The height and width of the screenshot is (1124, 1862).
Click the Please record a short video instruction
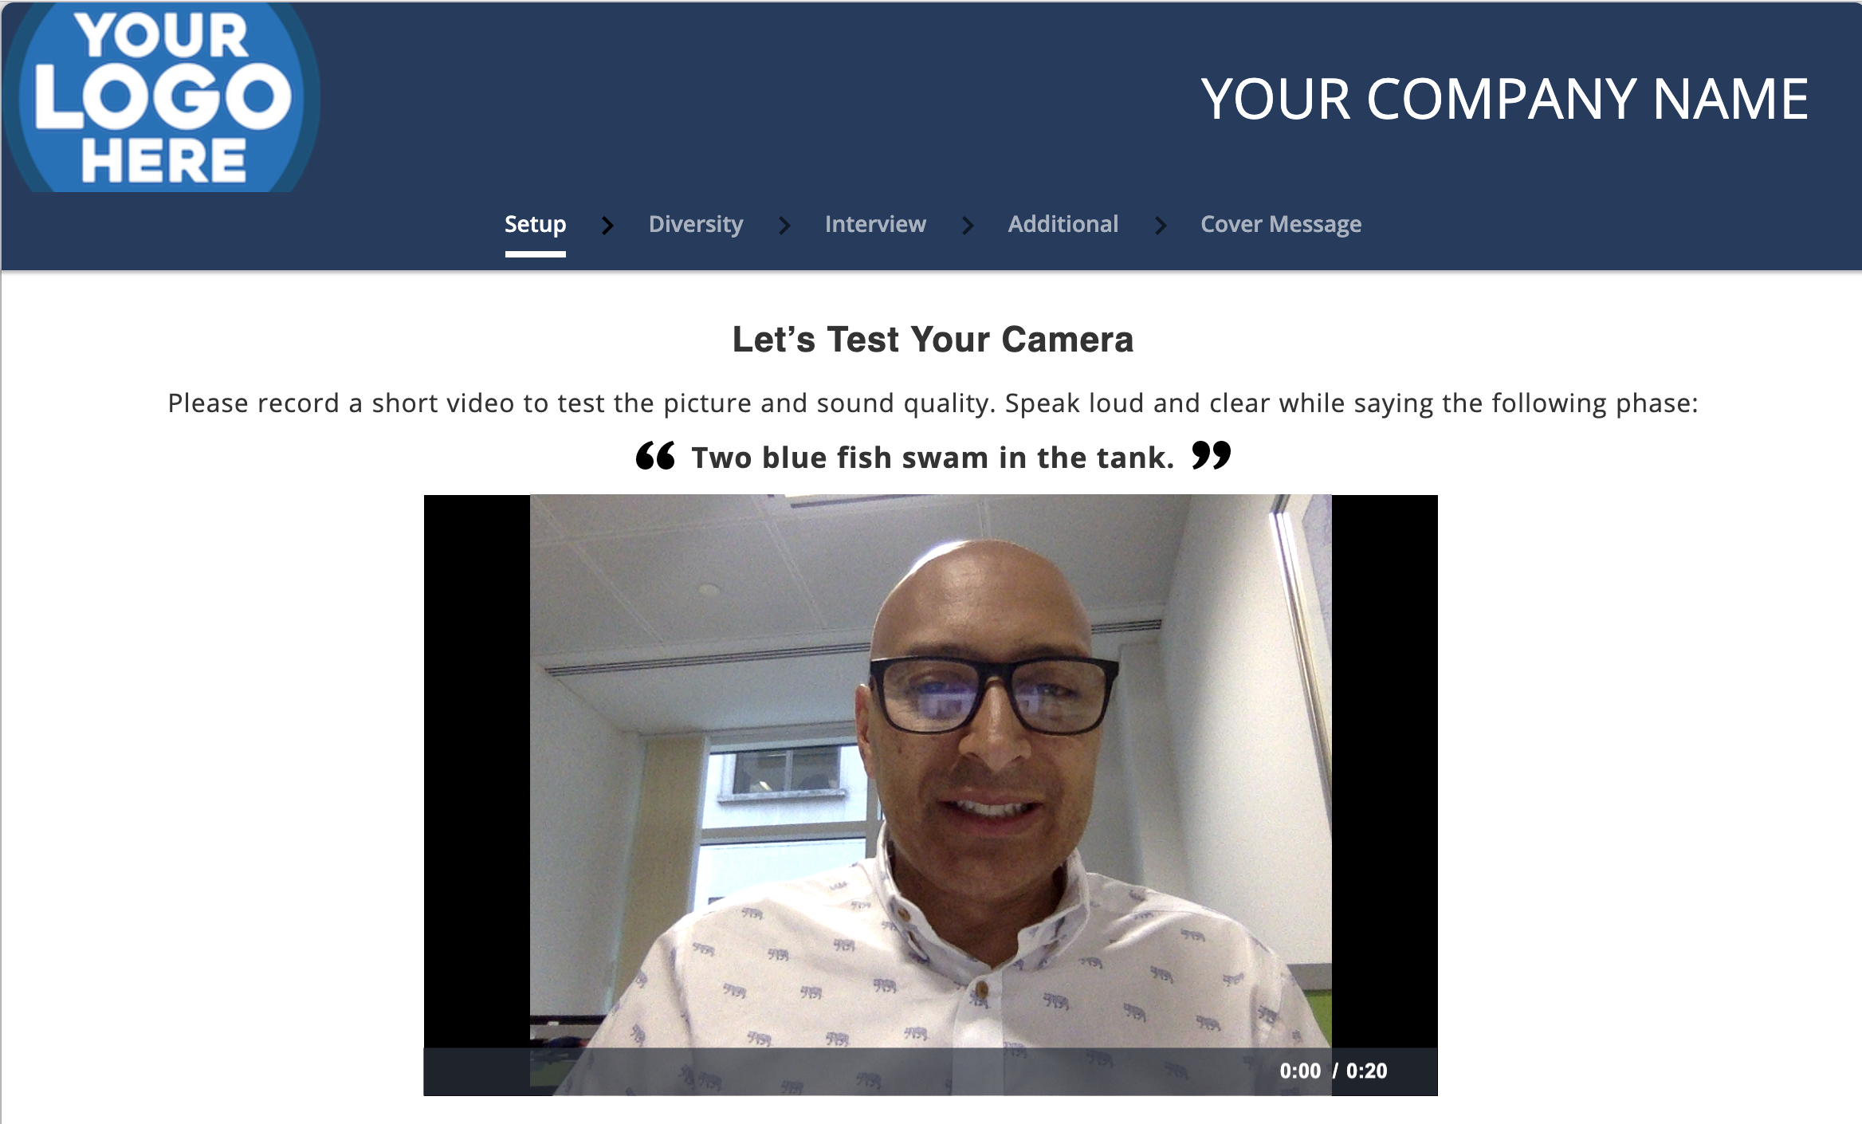click(933, 403)
